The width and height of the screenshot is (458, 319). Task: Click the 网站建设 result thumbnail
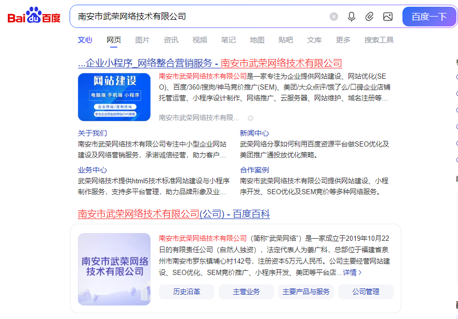click(x=114, y=97)
